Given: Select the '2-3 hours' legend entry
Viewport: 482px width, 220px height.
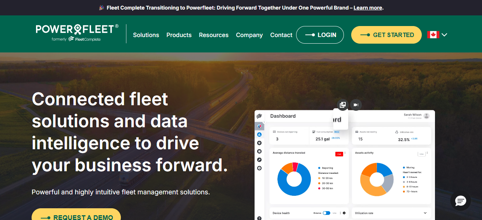Looking at the screenshot, I should [x=410, y=177].
